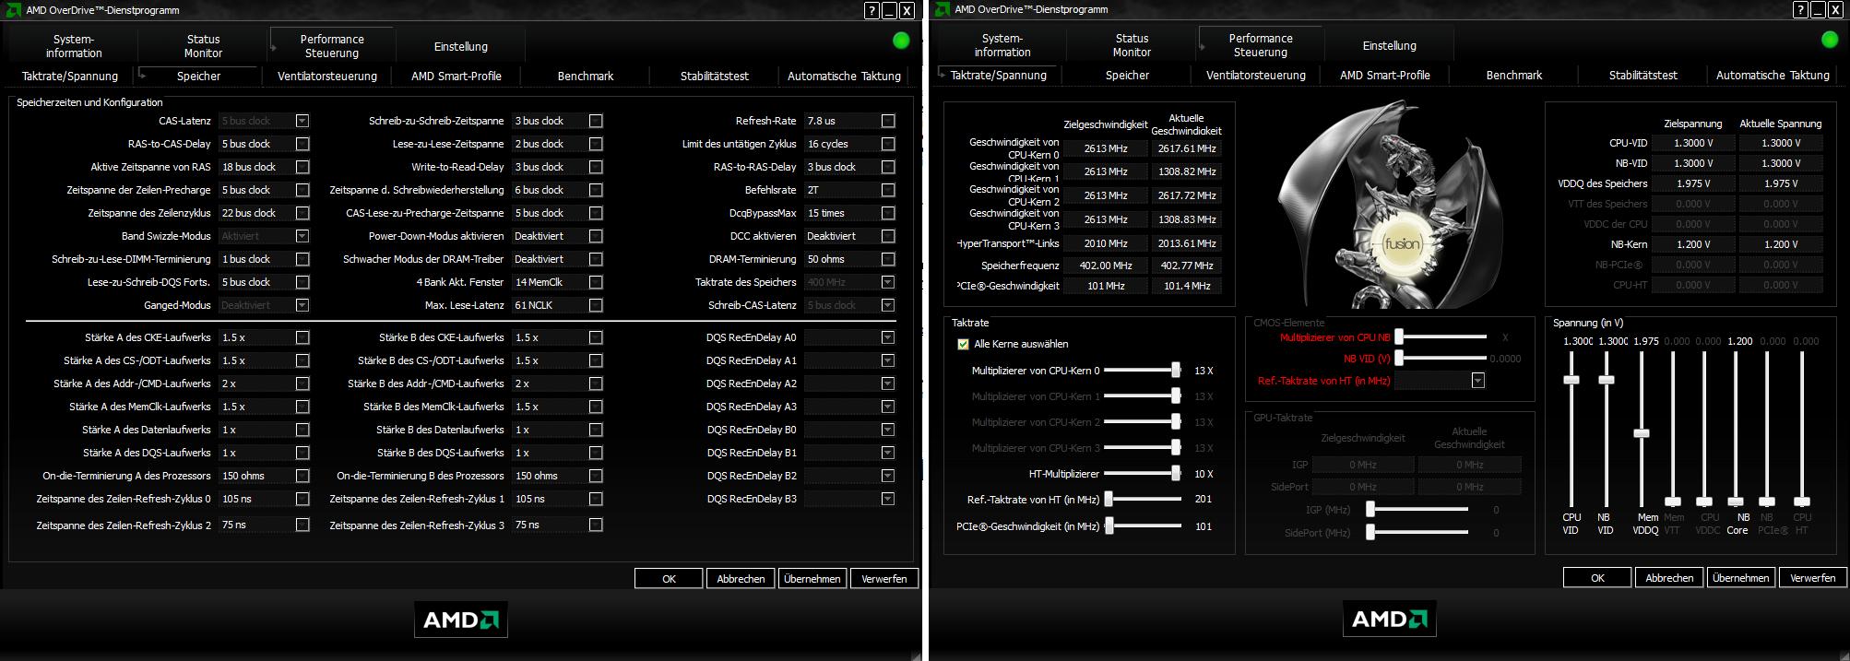Screen dimensions: 1850x661
Task: Click the green status indicator in left window
Action: pyautogui.click(x=901, y=41)
